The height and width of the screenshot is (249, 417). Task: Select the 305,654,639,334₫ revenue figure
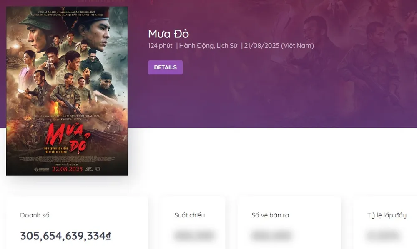click(65, 236)
